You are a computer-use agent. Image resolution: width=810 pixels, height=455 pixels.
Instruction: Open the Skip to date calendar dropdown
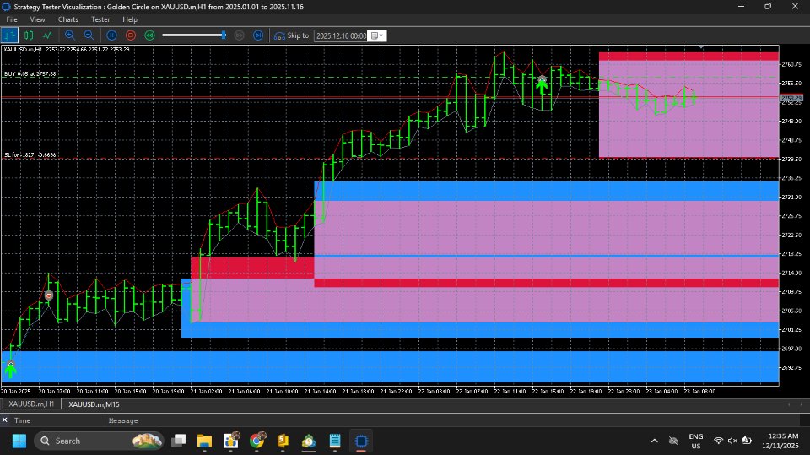(378, 35)
